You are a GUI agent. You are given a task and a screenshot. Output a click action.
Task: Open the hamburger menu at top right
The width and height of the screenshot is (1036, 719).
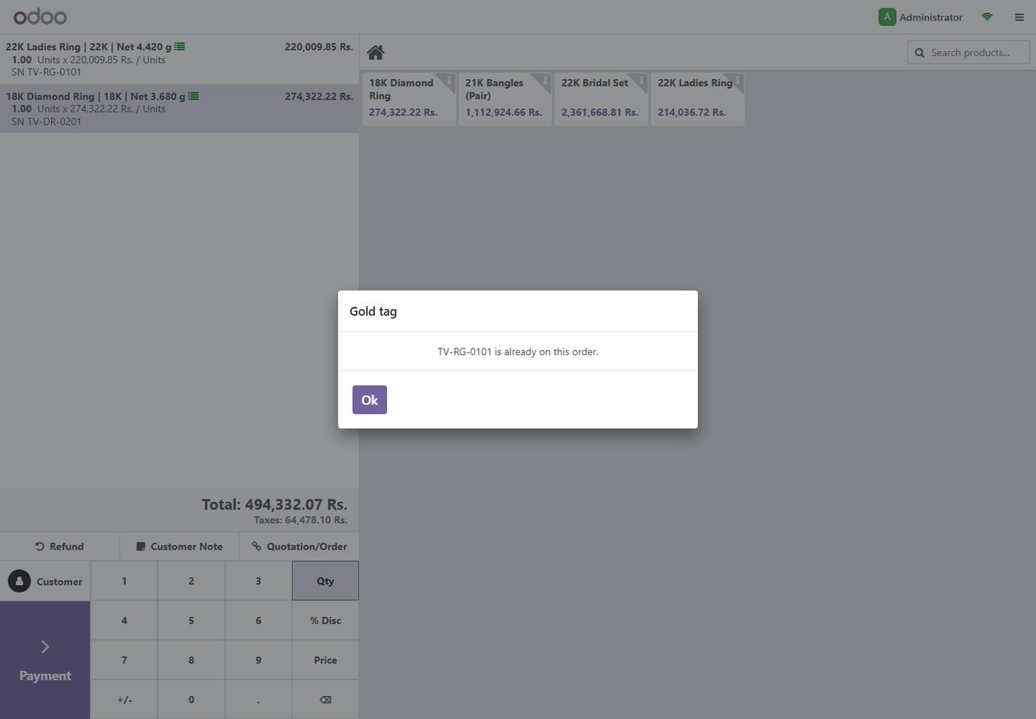pyautogui.click(x=1019, y=17)
